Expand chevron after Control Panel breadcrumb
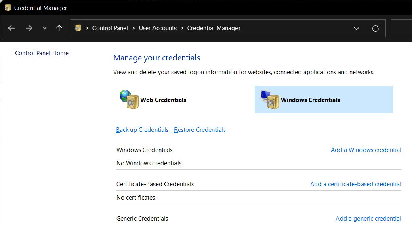The image size is (412, 225). pyautogui.click(x=133, y=28)
